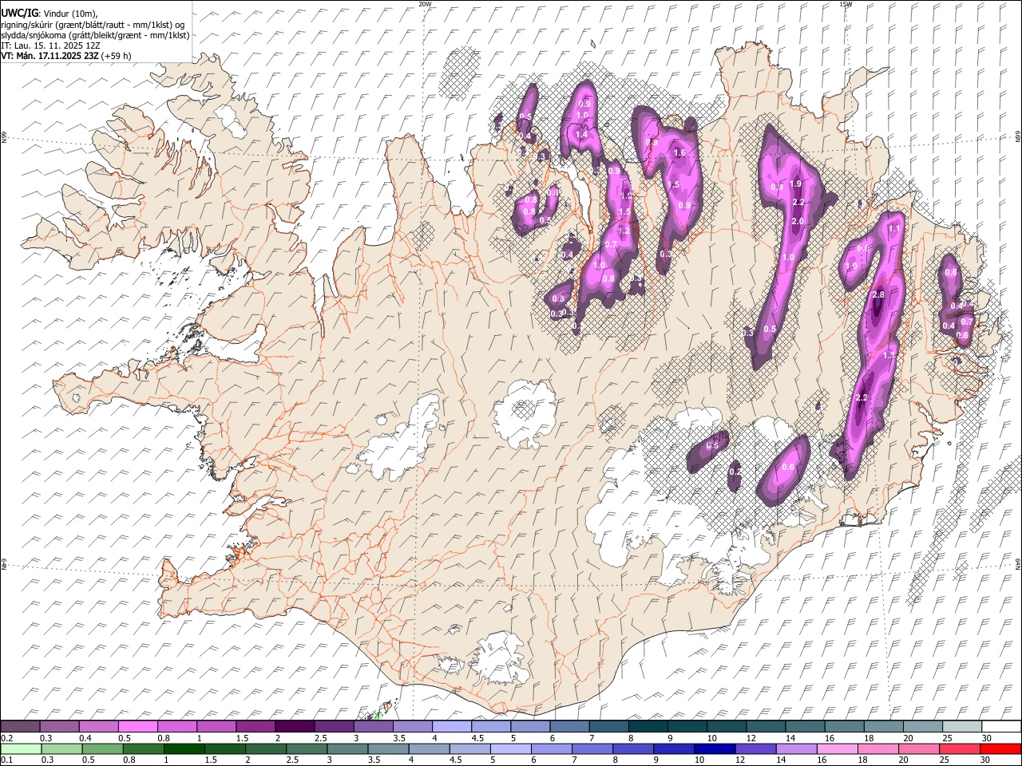Screen dimensions: 1022x766
Task: Pick the top legend swatch labeled 7
Action: [608, 727]
